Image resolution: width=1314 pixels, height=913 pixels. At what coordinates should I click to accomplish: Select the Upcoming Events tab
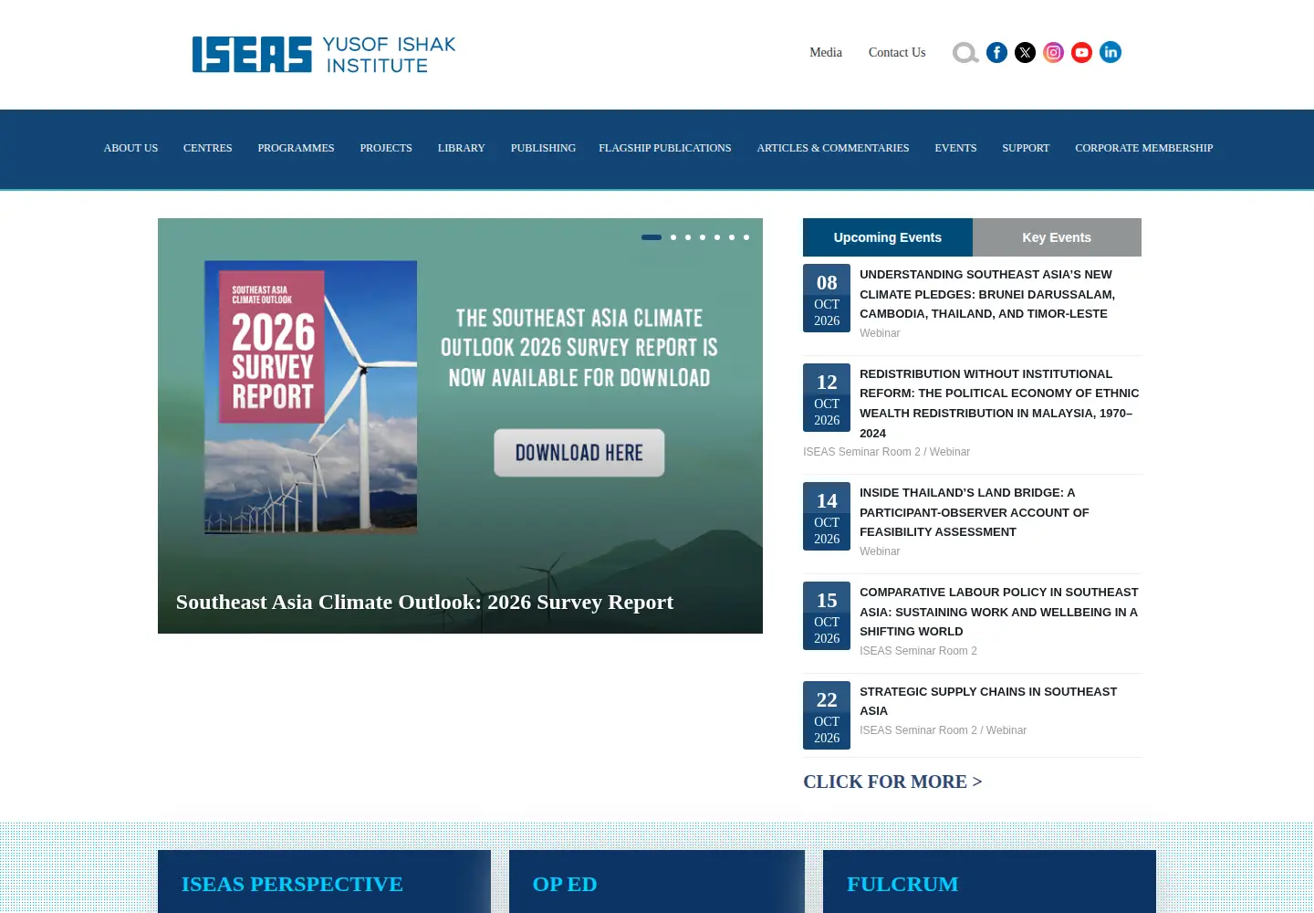888,237
